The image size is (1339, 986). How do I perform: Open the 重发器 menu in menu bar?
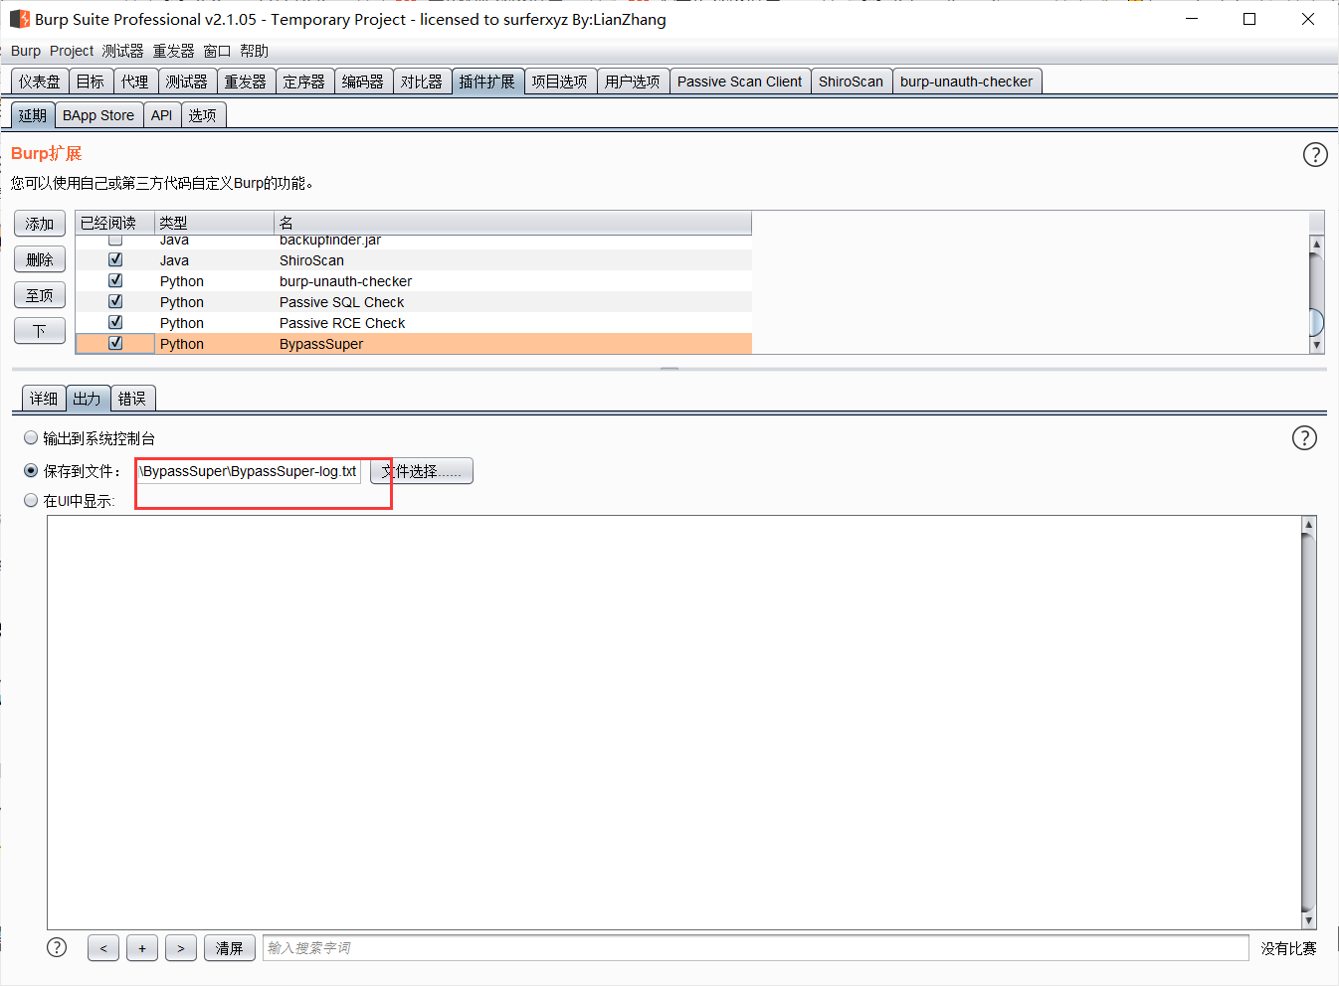(x=173, y=51)
